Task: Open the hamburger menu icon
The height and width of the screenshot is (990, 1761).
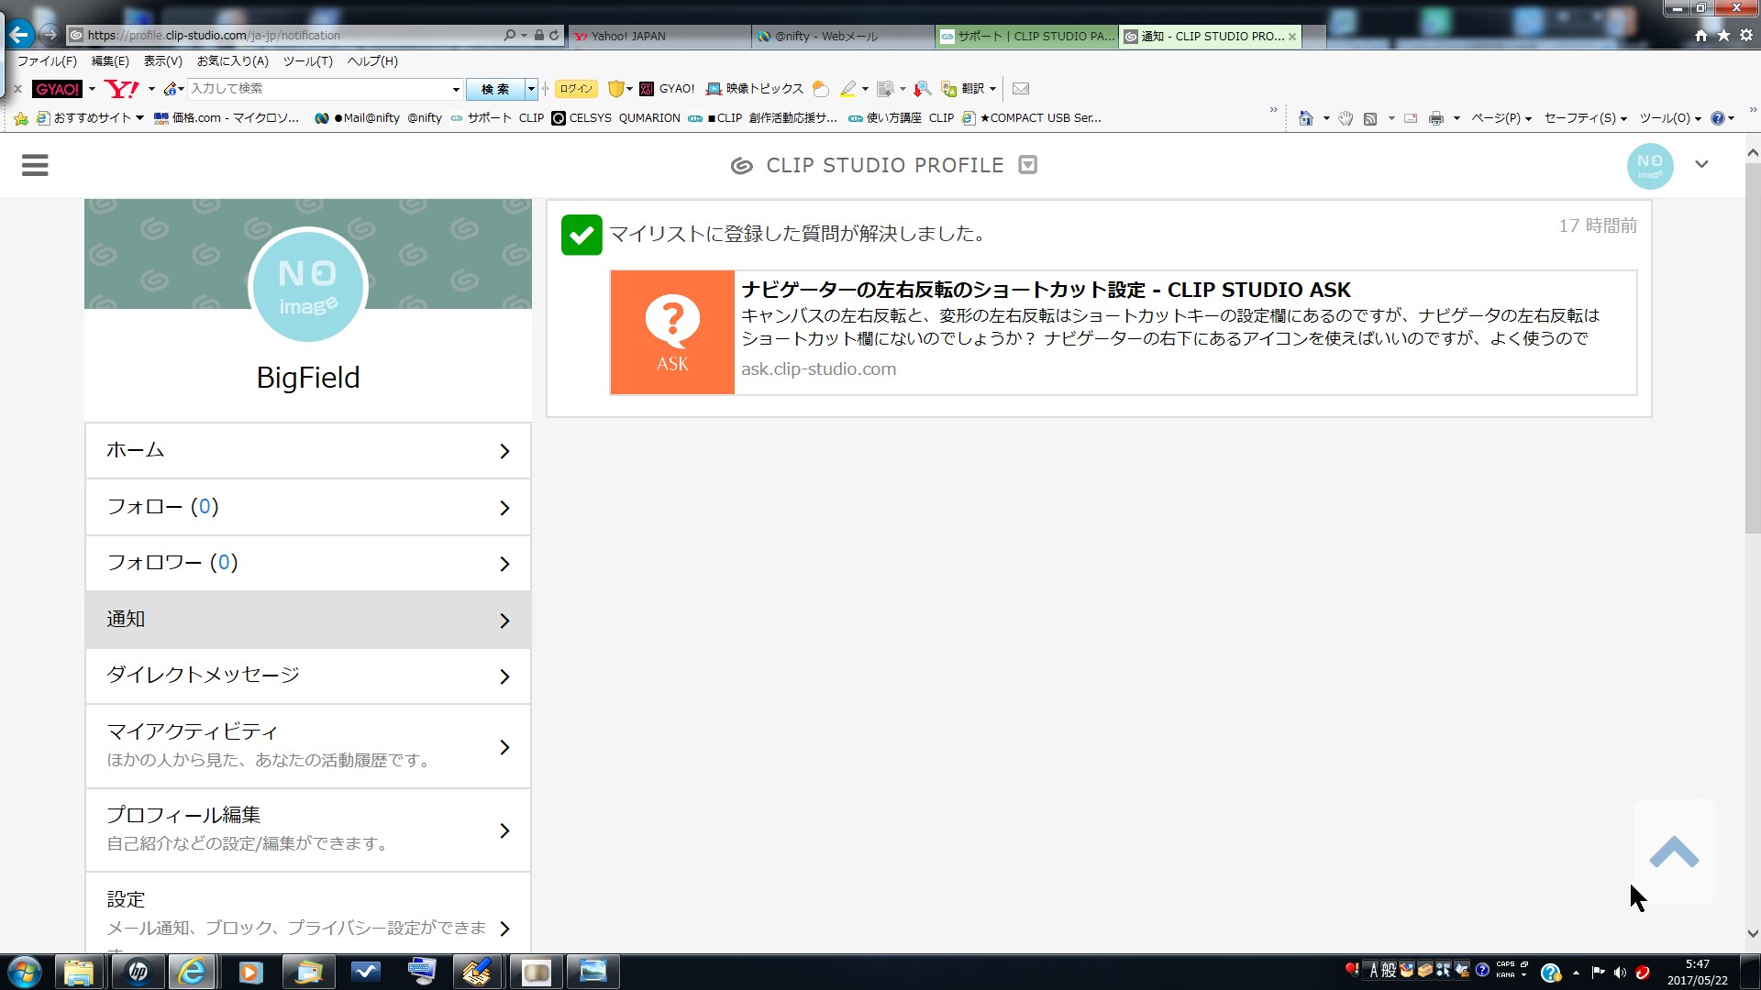Action: tap(35, 165)
